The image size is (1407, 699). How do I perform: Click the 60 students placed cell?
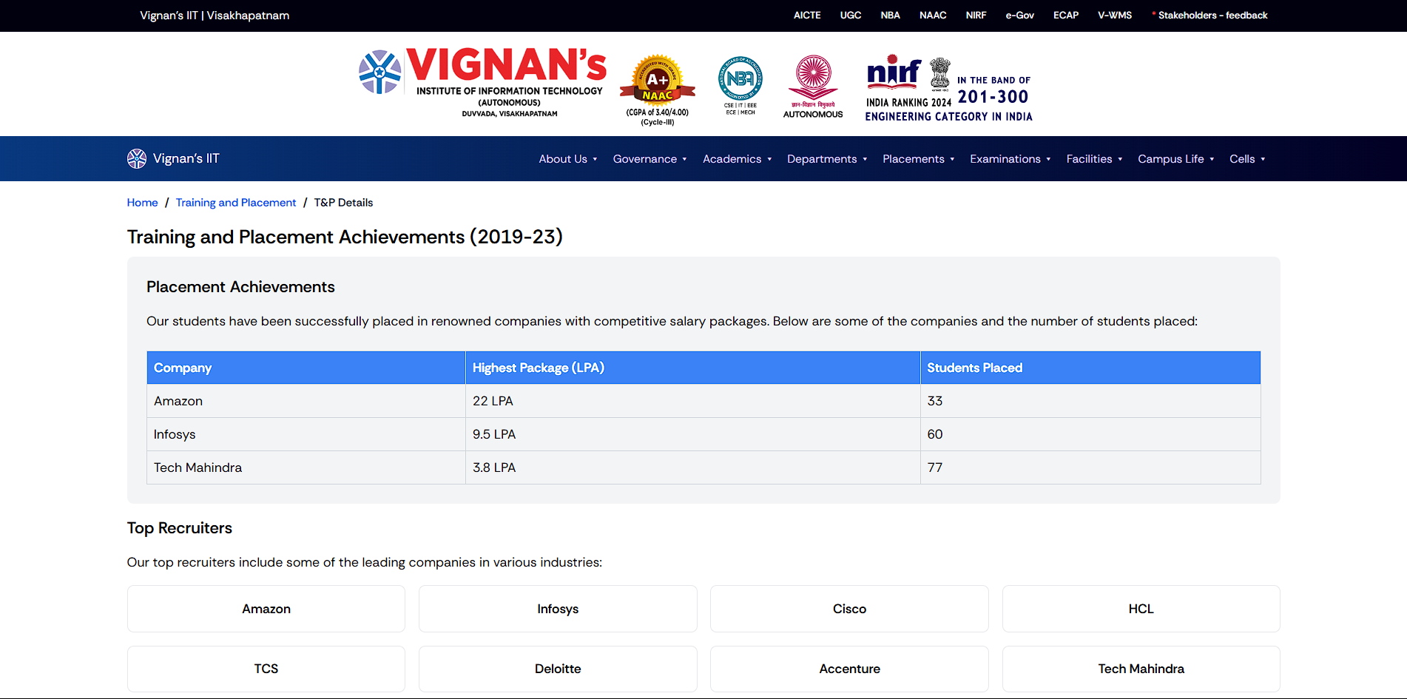pos(1090,434)
